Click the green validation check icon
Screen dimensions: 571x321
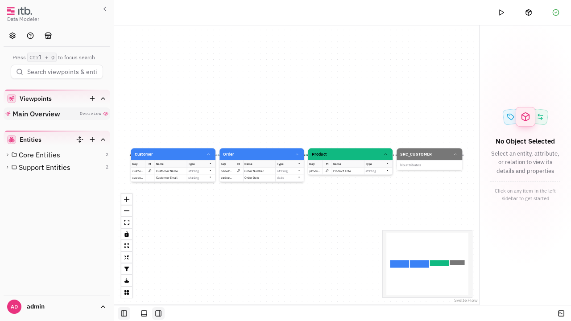[556, 12]
